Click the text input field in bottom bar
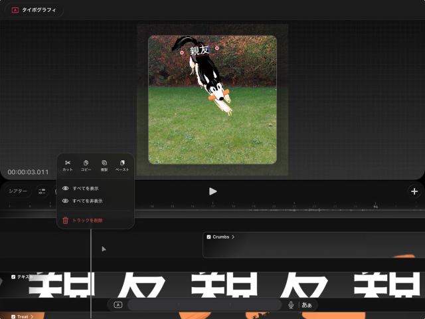This screenshot has height=319, width=425. click(x=205, y=305)
